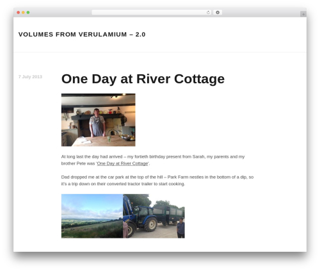Open a new tab with the plus icon
The width and height of the screenshot is (320, 271).
point(303,14)
